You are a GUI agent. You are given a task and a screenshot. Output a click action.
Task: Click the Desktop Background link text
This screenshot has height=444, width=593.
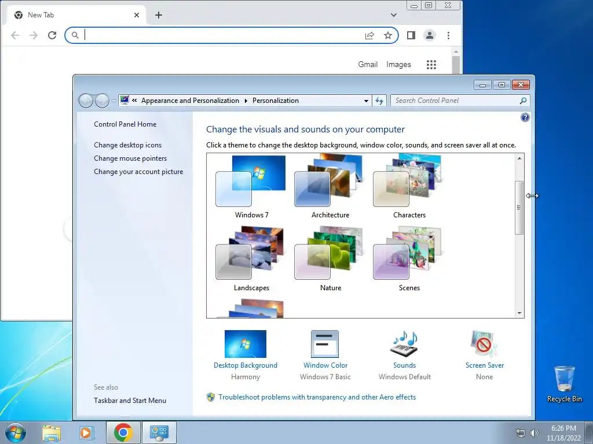click(246, 365)
